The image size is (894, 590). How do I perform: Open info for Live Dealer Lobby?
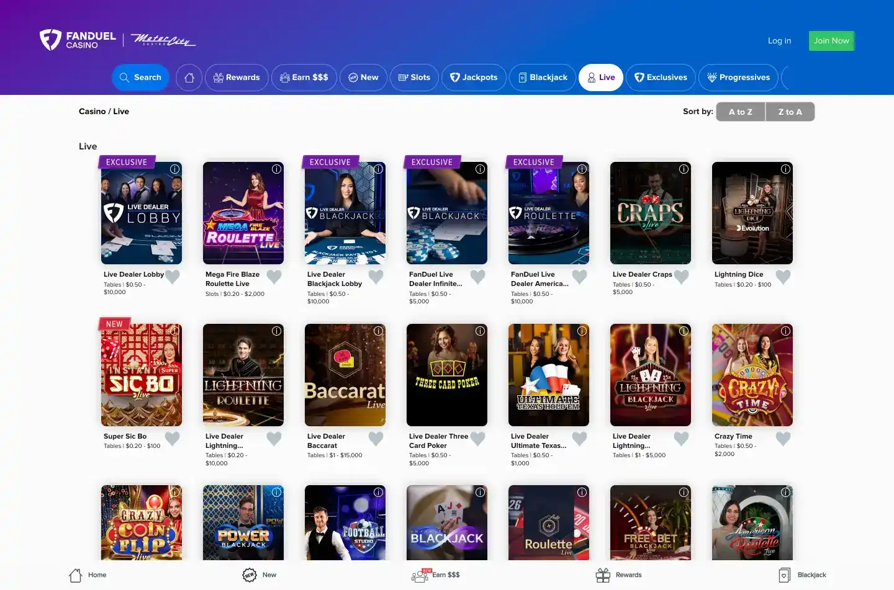(175, 169)
